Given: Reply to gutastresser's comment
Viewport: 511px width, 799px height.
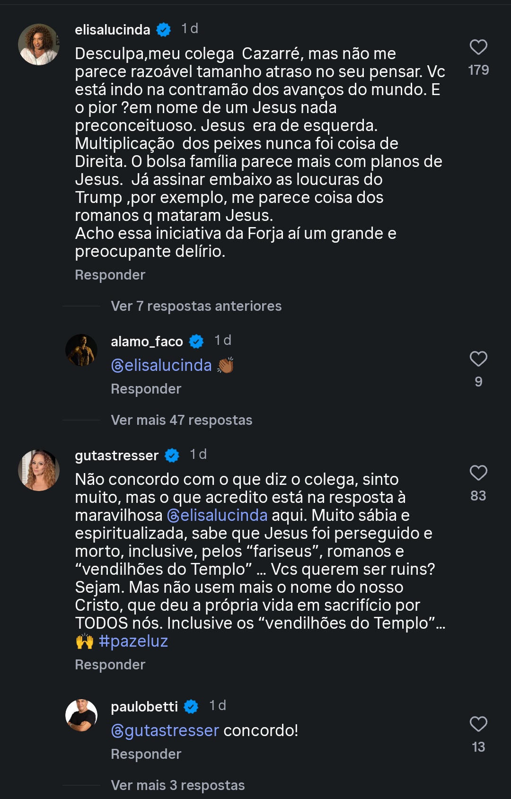Looking at the screenshot, I should (x=110, y=665).
